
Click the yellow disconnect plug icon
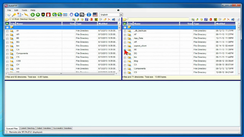coord(26,15)
